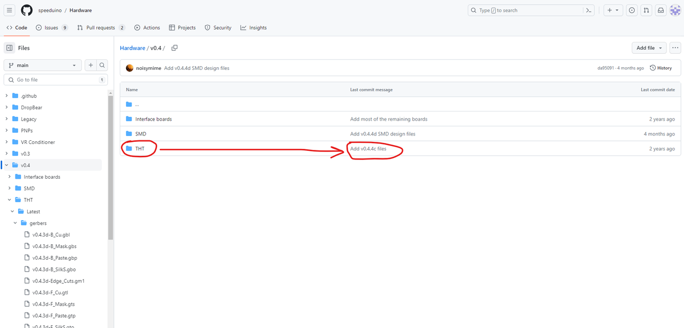This screenshot has height=328, width=684.
Task: Open the Actions tab
Action: pos(147,28)
